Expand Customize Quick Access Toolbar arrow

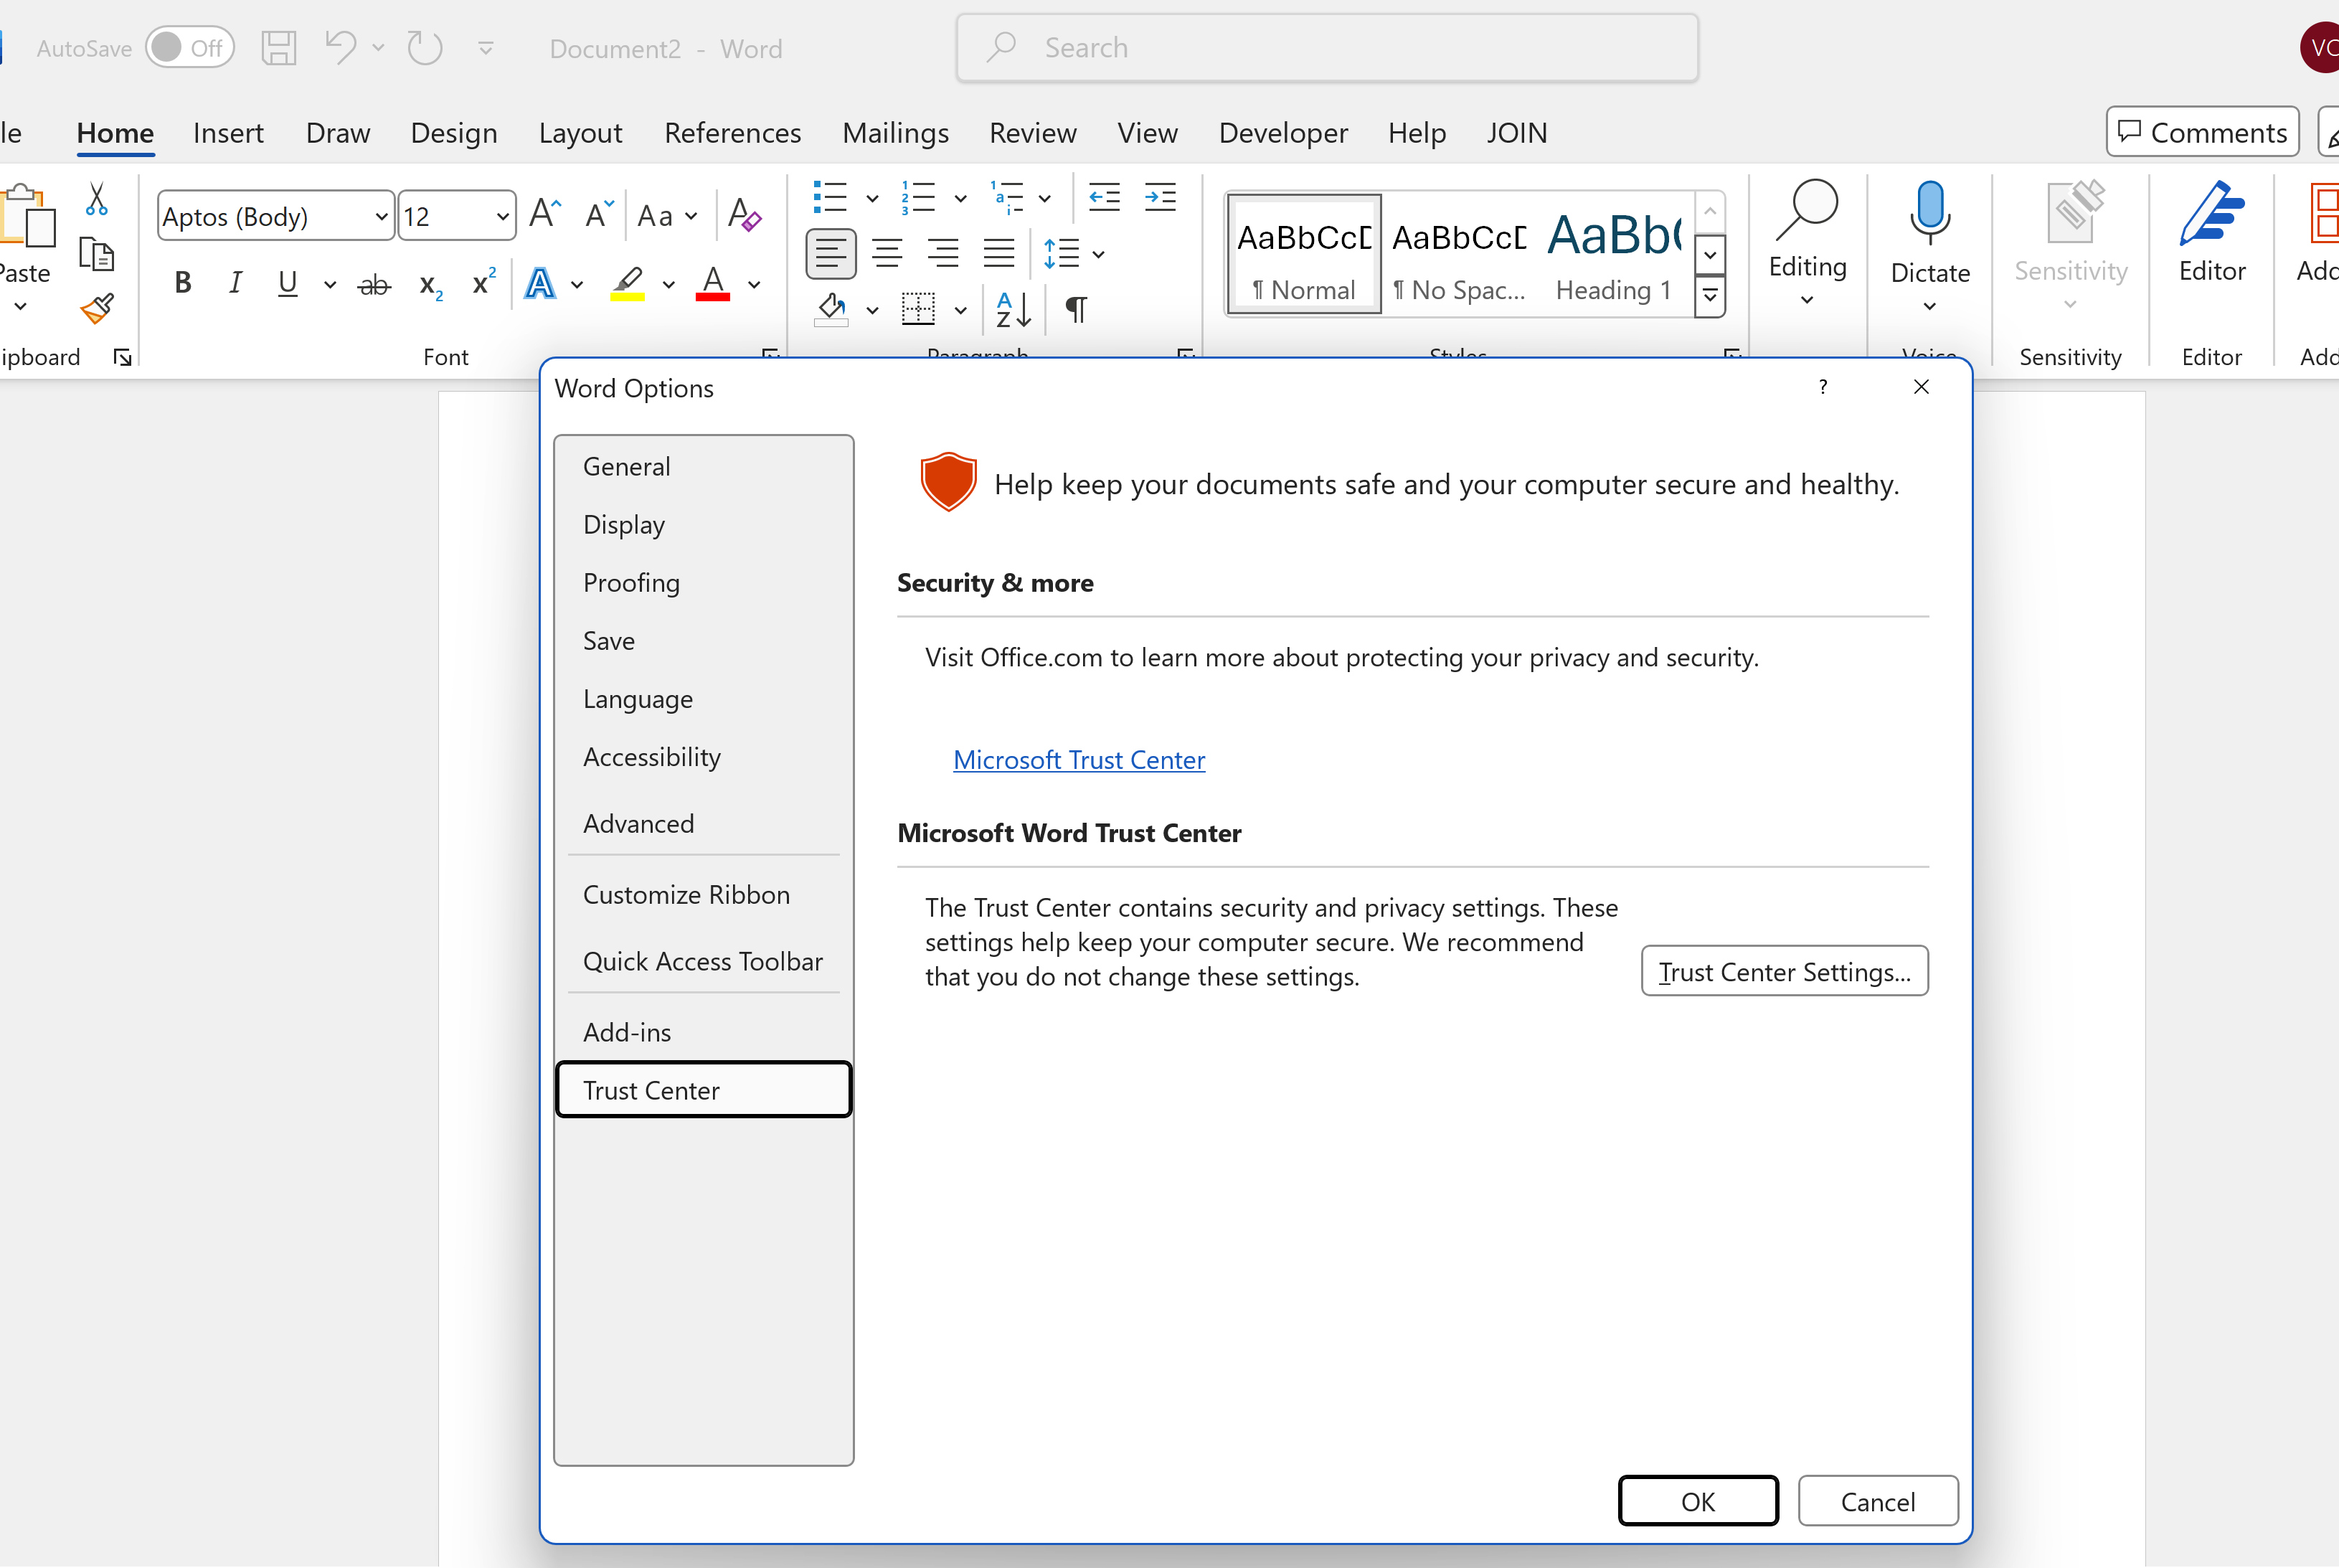[x=486, y=48]
